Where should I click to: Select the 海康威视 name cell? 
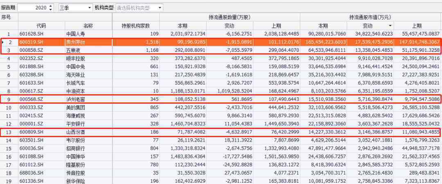pos(88,116)
